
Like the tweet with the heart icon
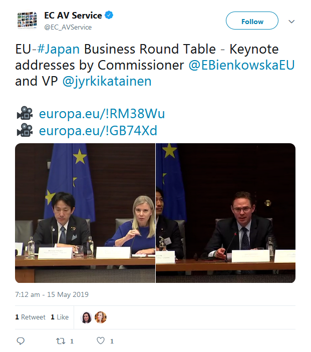pos(101,341)
